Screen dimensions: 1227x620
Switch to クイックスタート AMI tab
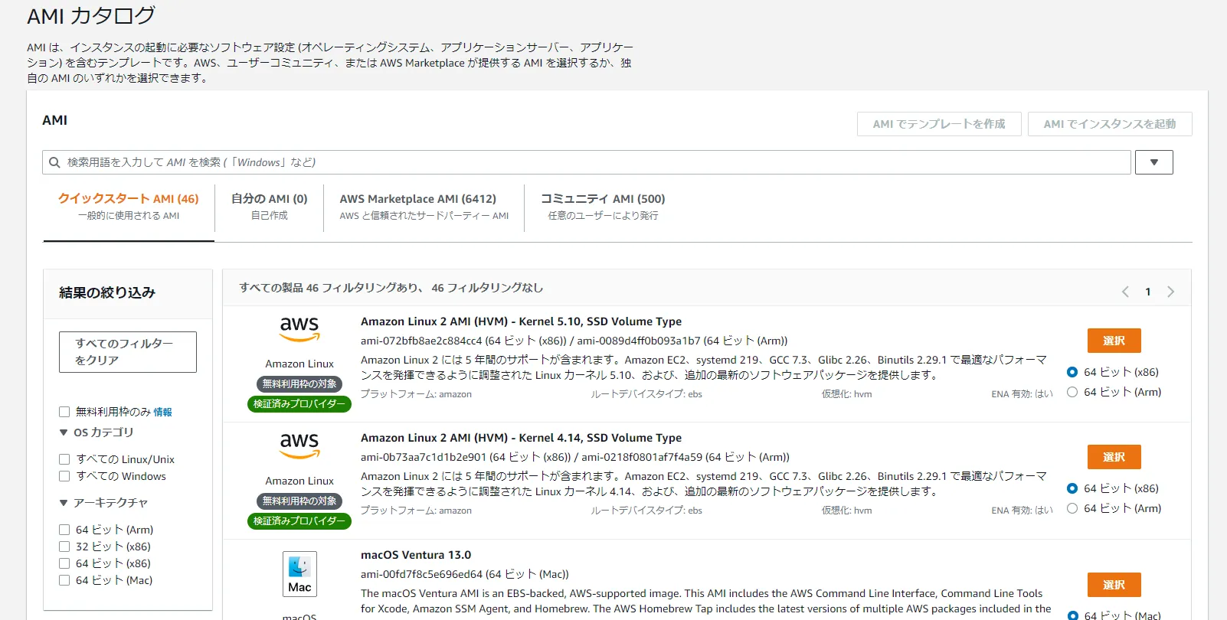[129, 207]
